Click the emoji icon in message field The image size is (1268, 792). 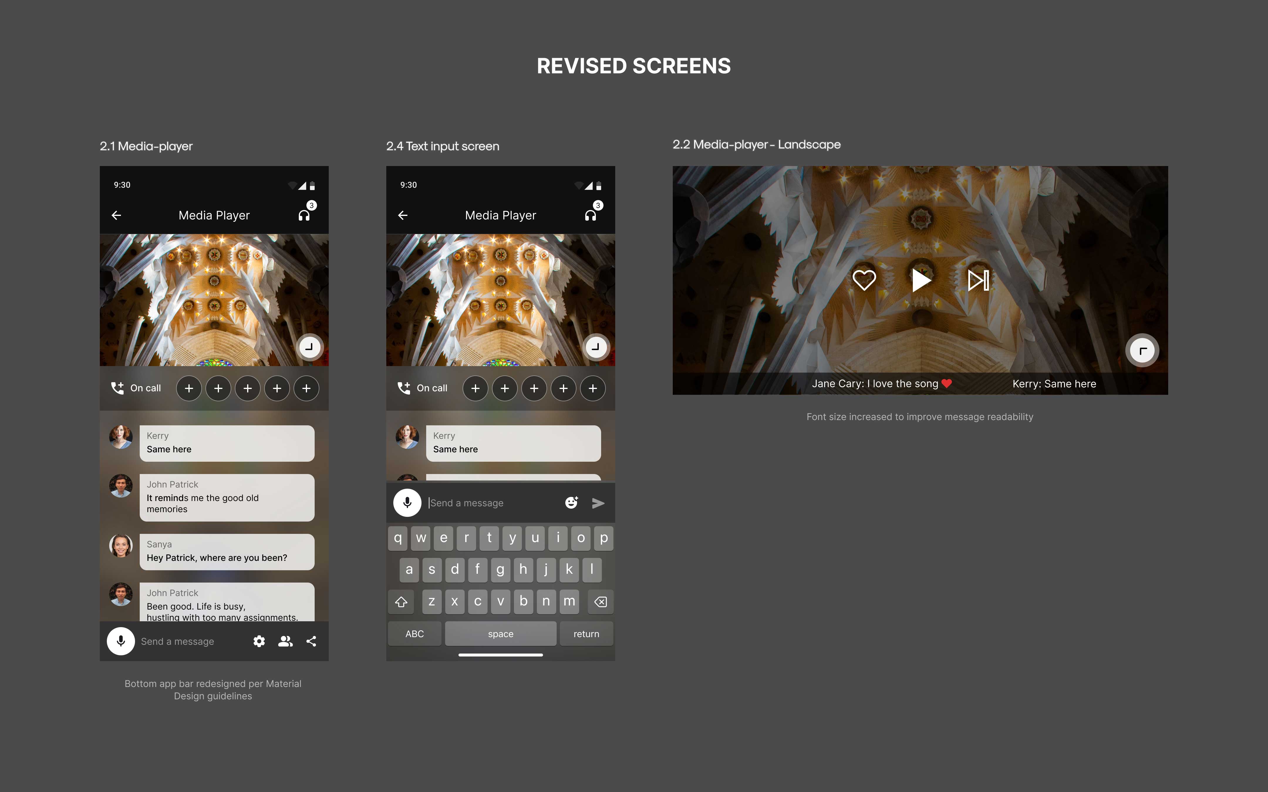pos(571,503)
